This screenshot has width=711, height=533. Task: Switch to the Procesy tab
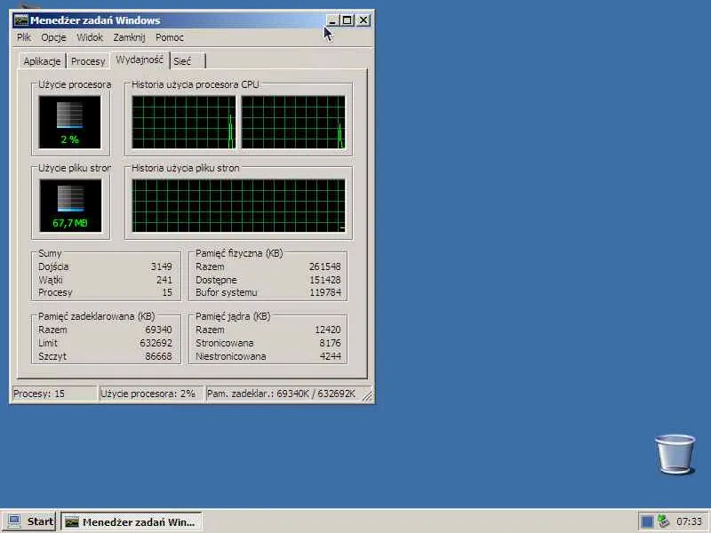tap(88, 61)
